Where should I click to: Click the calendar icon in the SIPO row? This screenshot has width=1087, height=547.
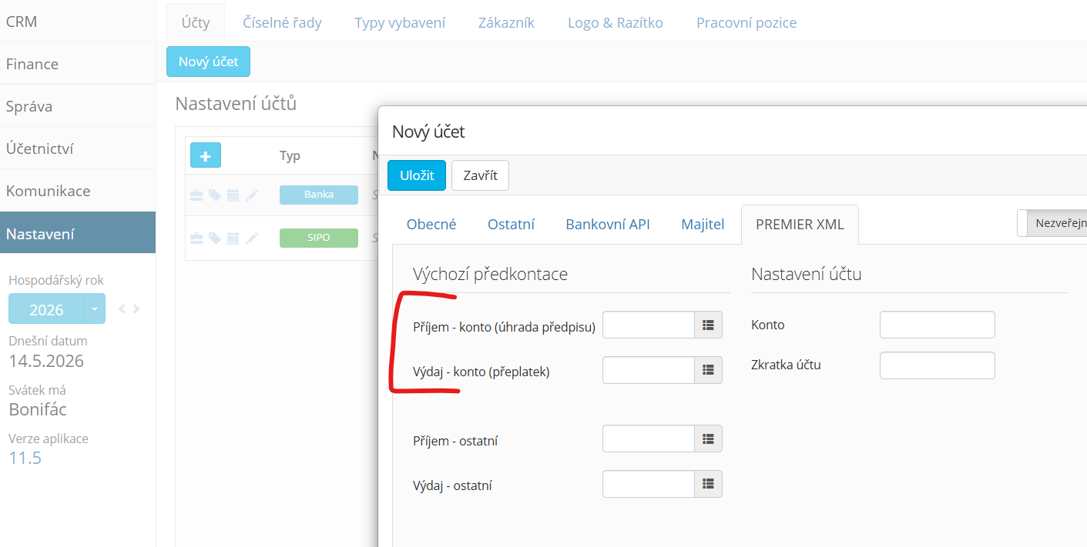pyautogui.click(x=233, y=238)
